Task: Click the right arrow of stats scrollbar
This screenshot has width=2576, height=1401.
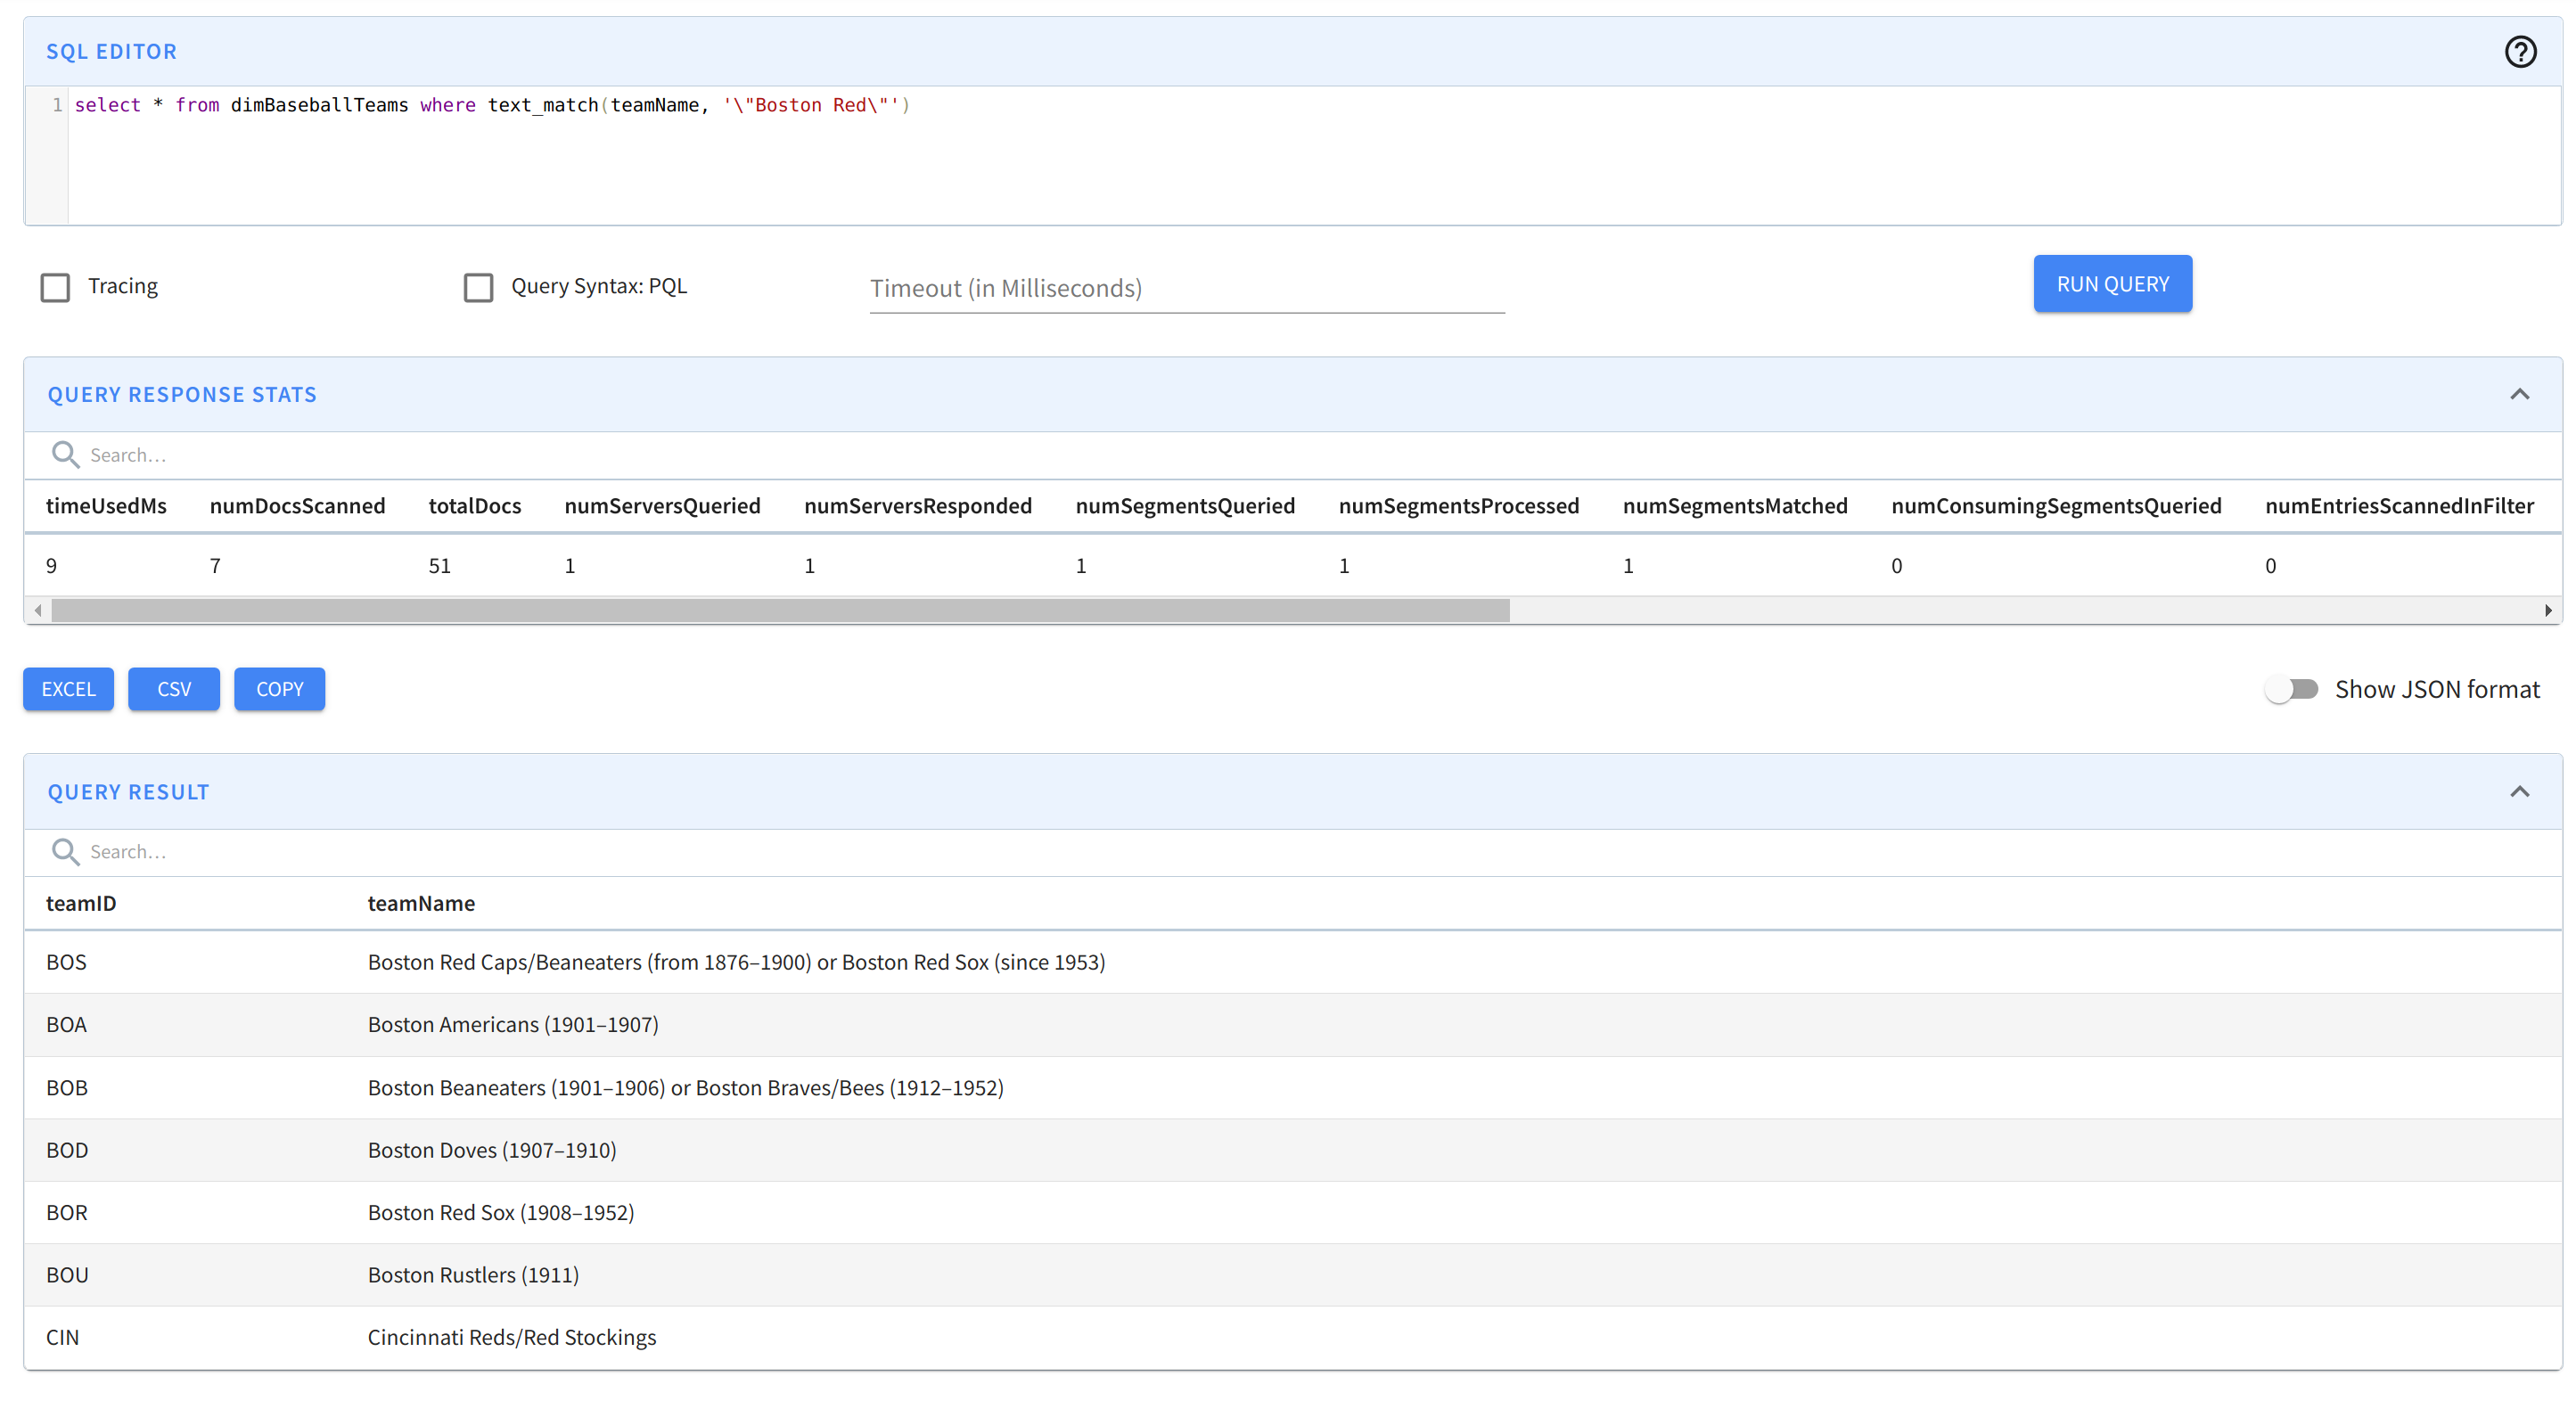Action: 2548,610
